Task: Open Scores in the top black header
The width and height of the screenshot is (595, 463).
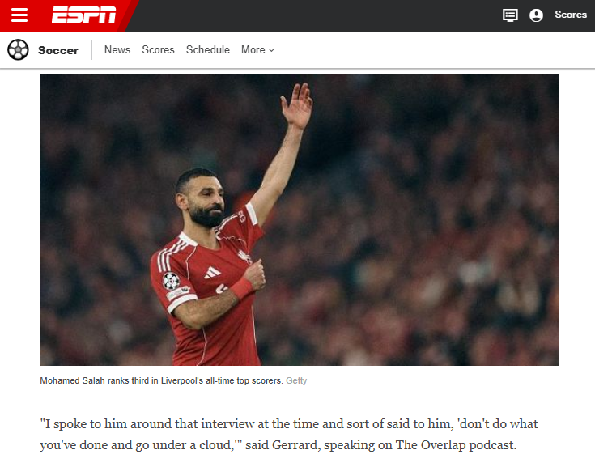Action: coord(571,15)
